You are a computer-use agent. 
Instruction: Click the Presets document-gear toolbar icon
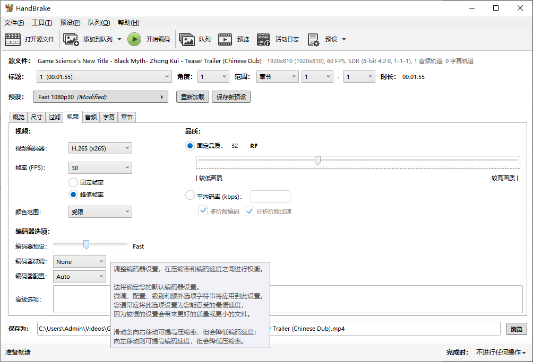313,39
